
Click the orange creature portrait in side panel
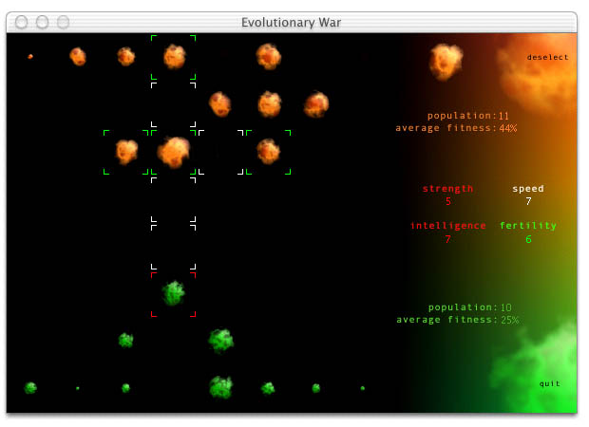click(446, 62)
